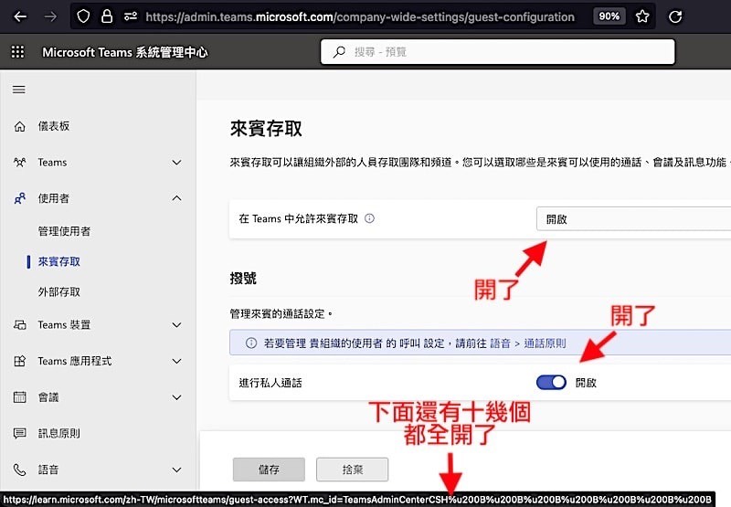
Task: Open the 允許來賓存取 dropdown showing 開啟
Action: (x=633, y=219)
